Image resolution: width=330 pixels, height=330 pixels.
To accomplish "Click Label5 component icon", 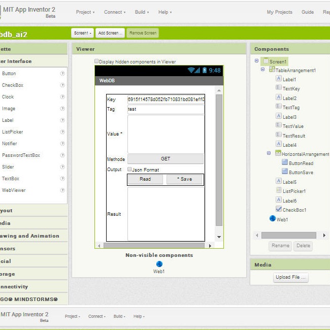I will click(278, 181).
